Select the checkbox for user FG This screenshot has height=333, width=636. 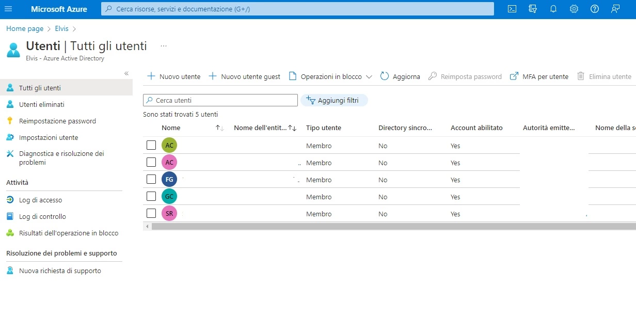151,179
